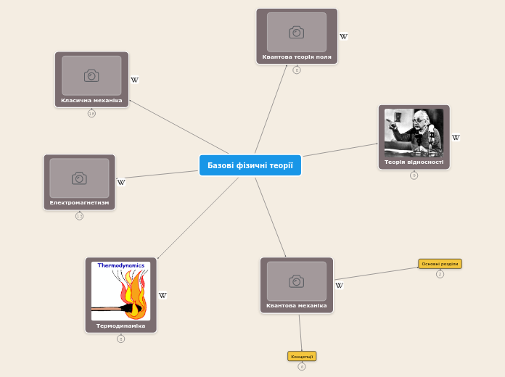Open Wikipedia link beside Квантова теорія поля

[343, 37]
